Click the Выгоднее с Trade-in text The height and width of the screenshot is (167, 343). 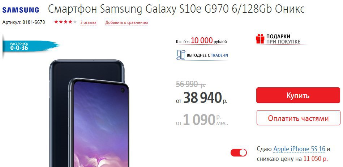(x=207, y=55)
